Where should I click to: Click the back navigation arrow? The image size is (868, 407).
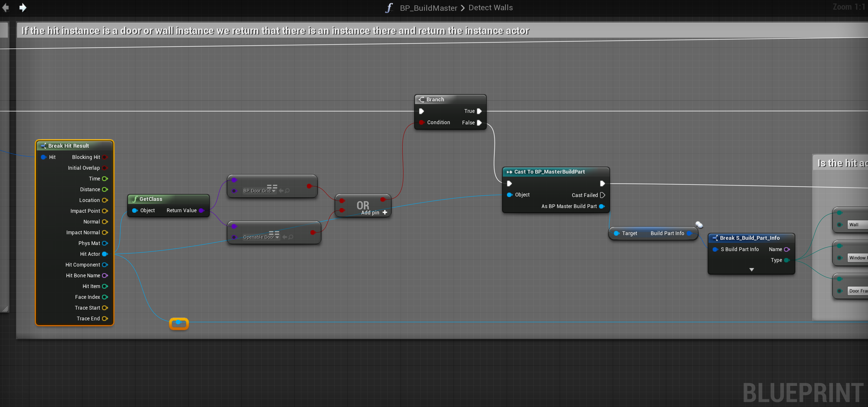tap(6, 7)
